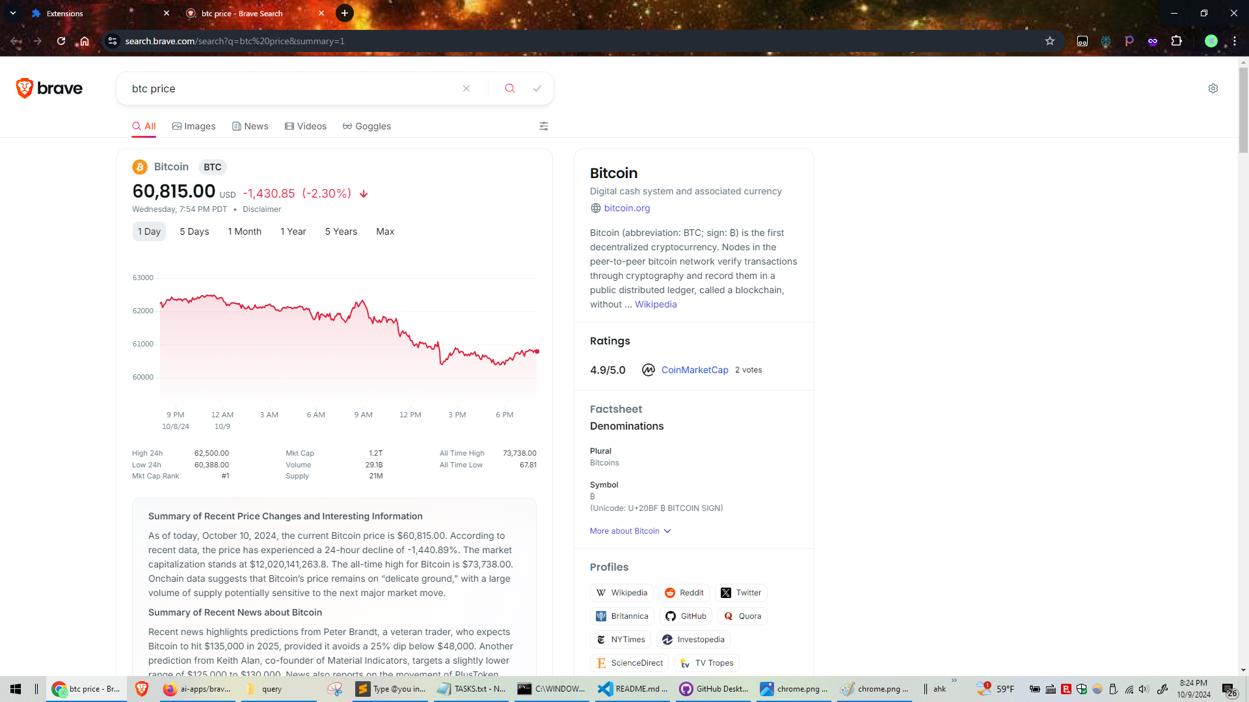Click the checkmark icon in search box
1249x702 pixels.
tap(537, 88)
